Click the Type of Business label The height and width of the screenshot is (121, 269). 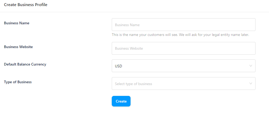pos(18,82)
